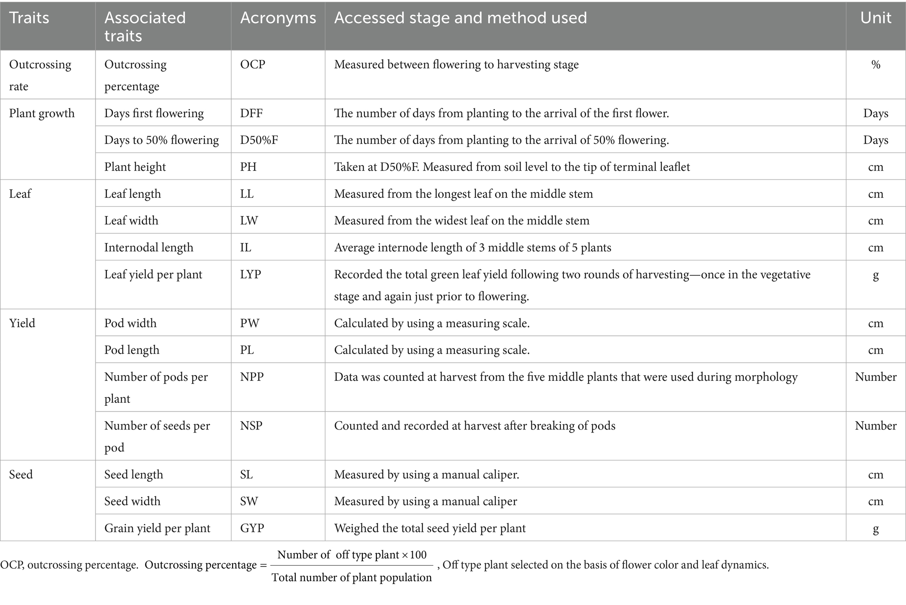Click the Traits column header
This screenshot has width=906, height=605.
29,18
